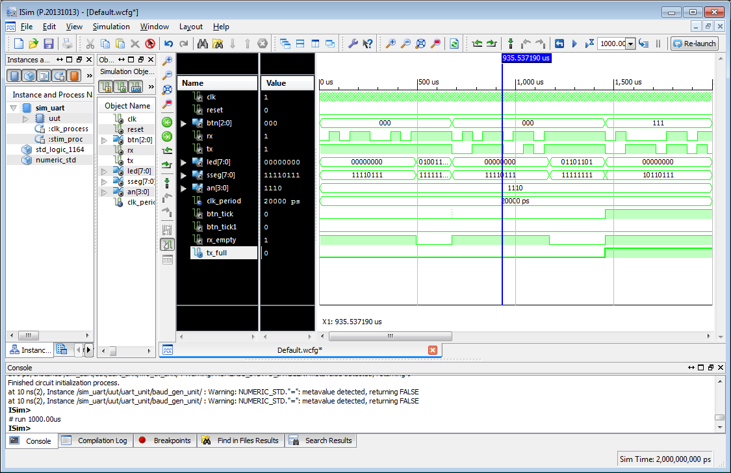Open the Simulation menu
Image resolution: width=731 pixels, height=473 pixels.
[111, 27]
